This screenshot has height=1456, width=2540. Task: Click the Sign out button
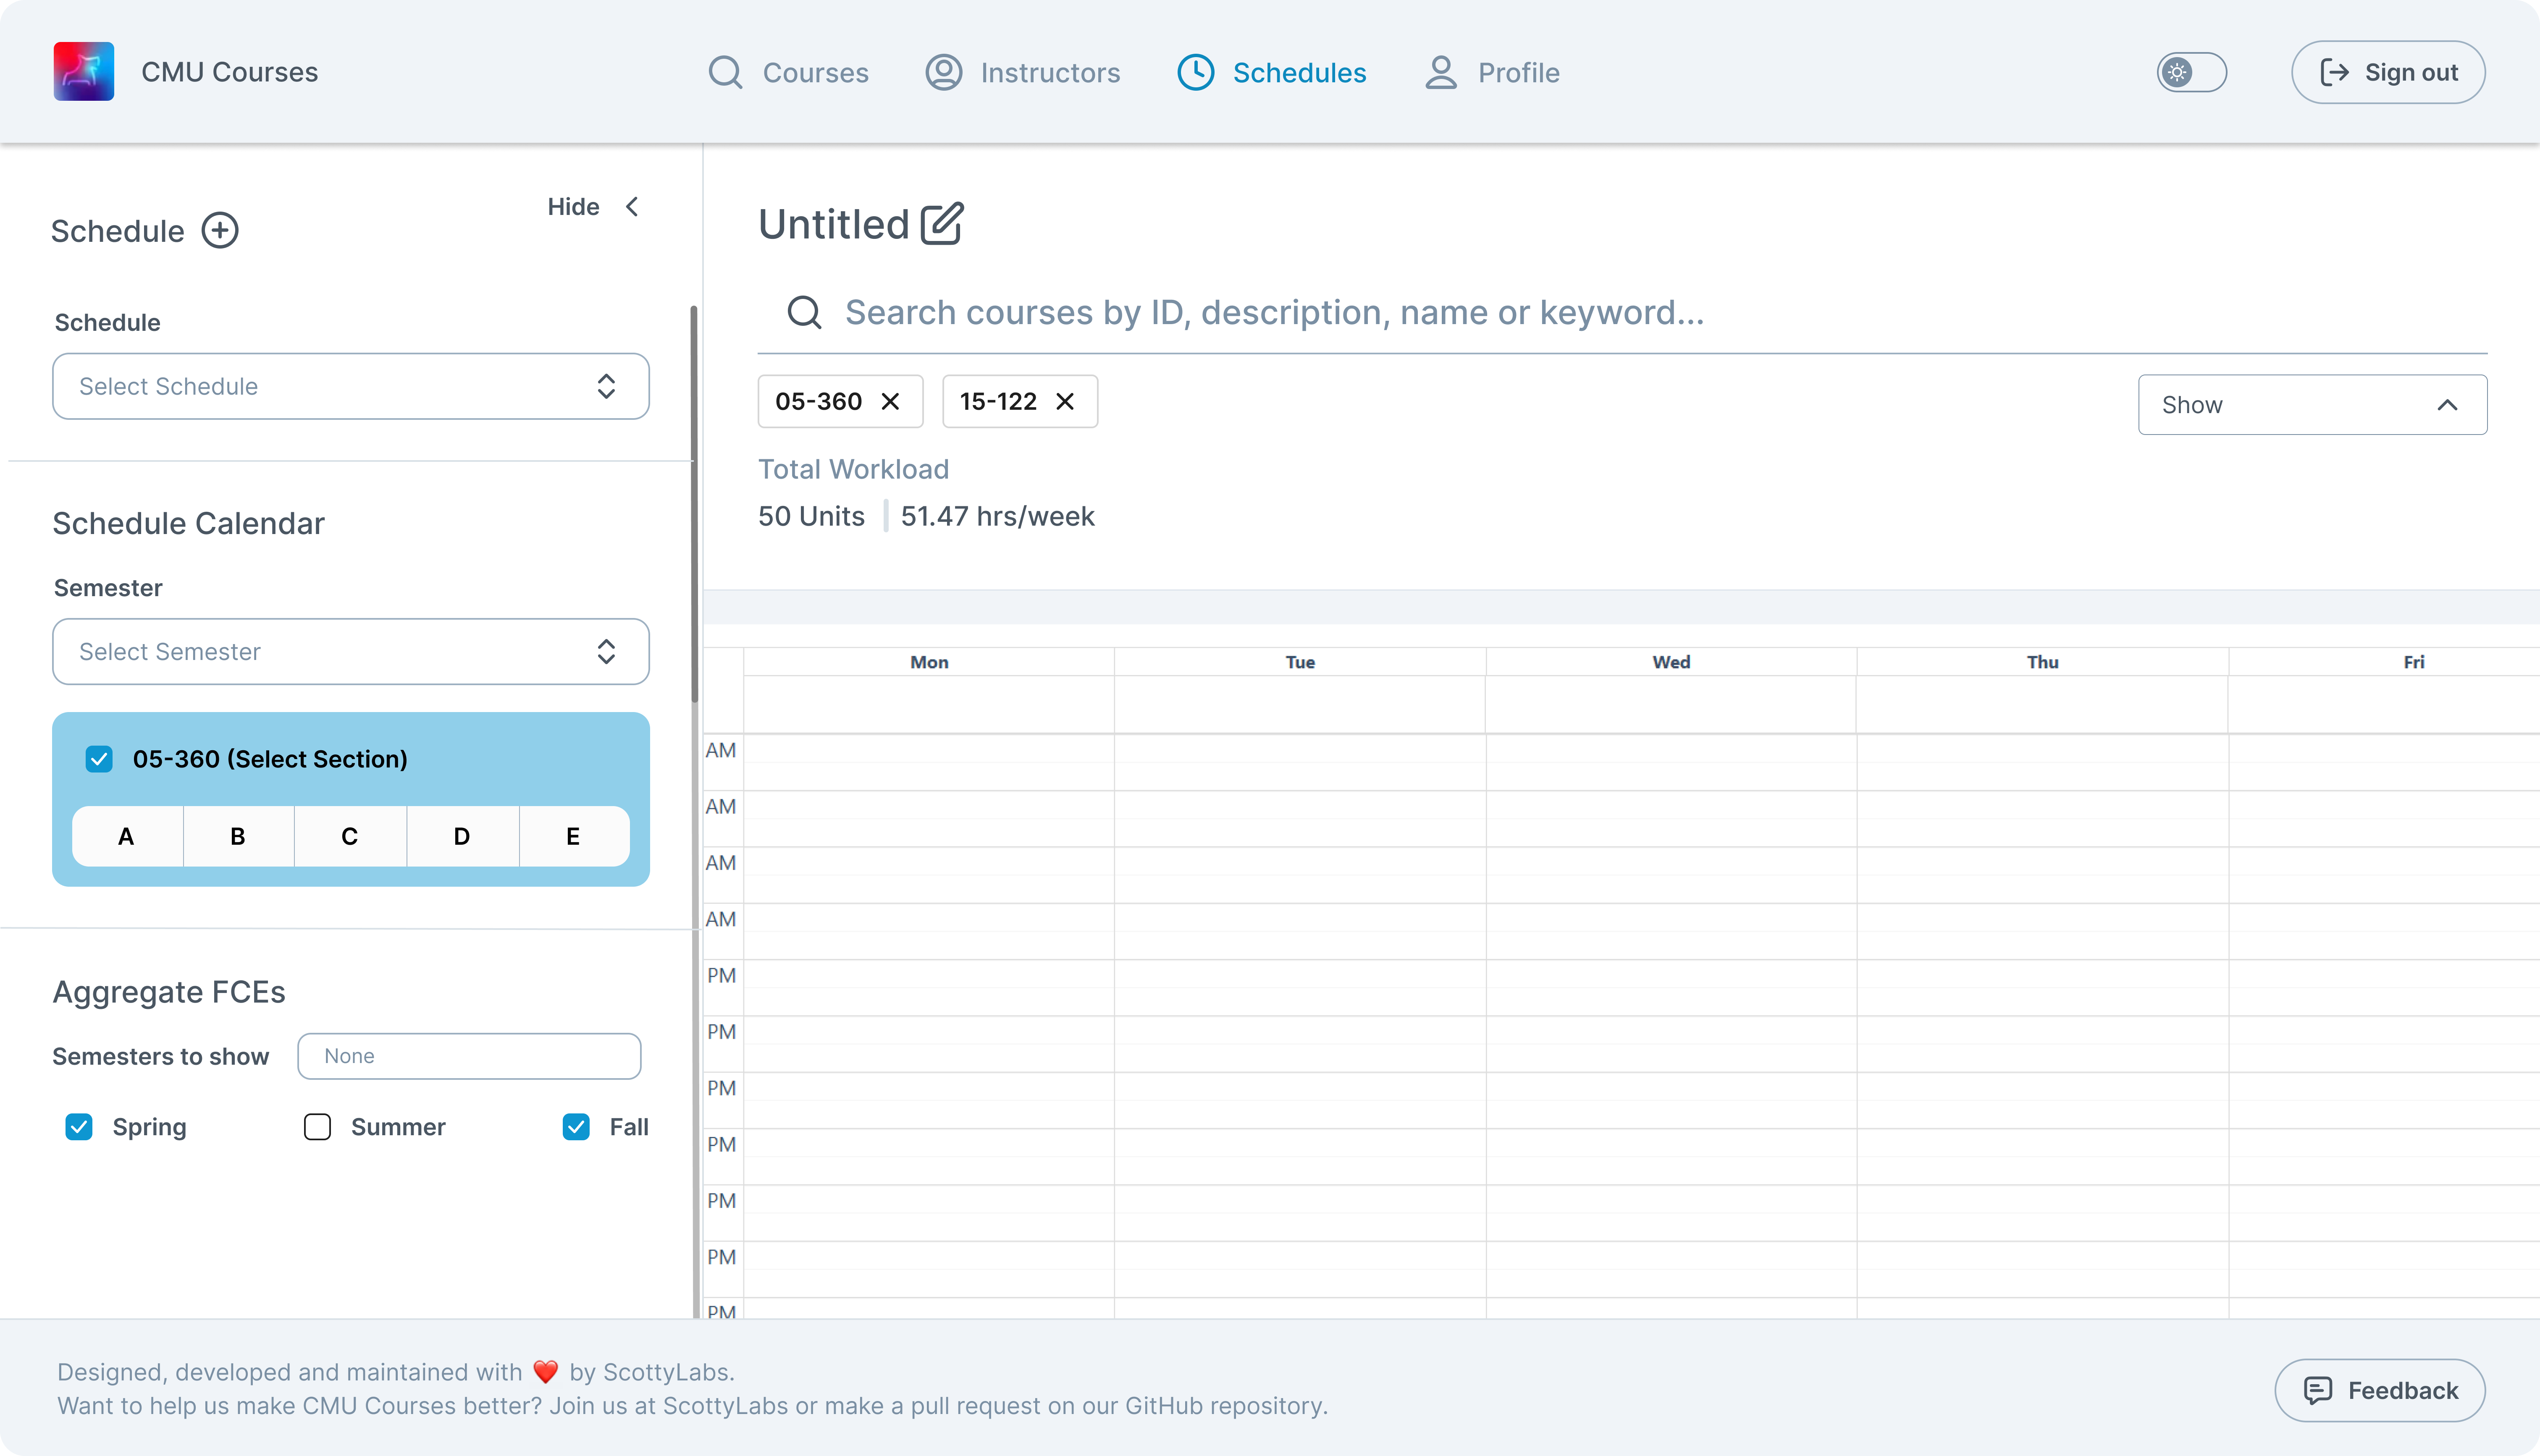(x=2387, y=72)
